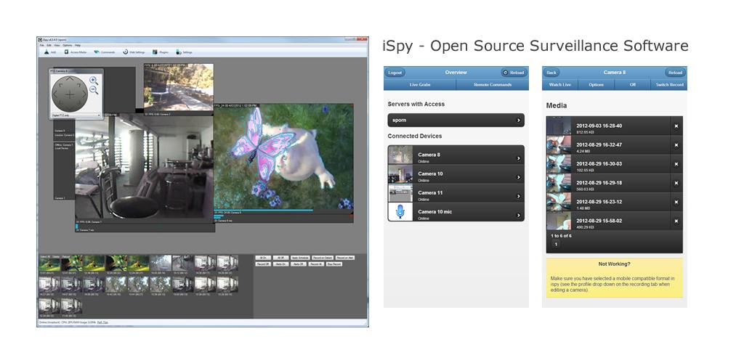Click the Record All button
Image resolution: width=744 pixels, height=363 pixels.
coord(316,264)
